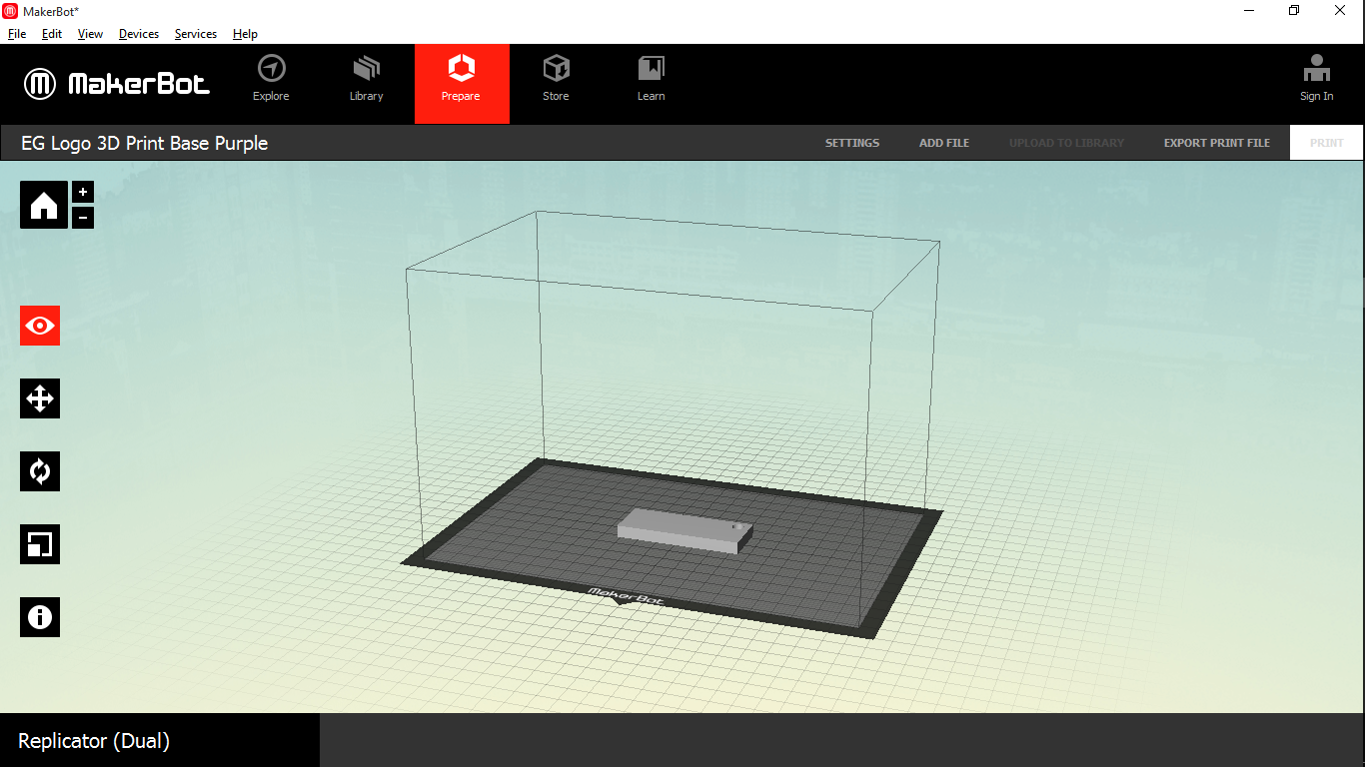
Task: Click the MakerBot logo
Action: click(x=117, y=84)
